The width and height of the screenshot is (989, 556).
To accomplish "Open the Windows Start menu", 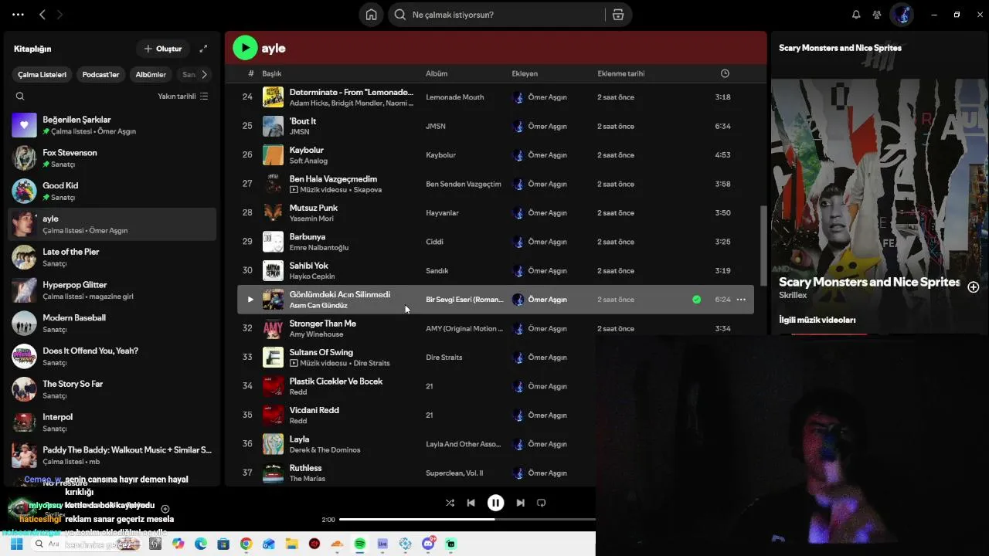I will [x=16, y=544].
